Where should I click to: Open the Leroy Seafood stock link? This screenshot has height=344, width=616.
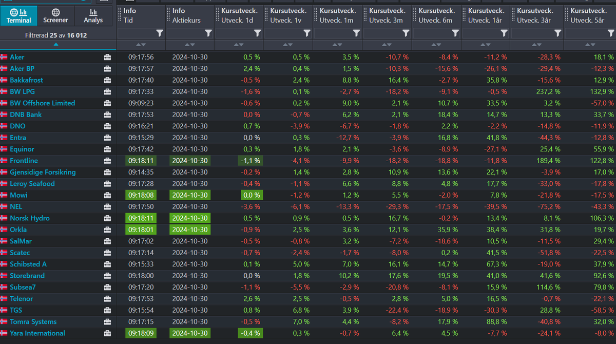(x=32, y=183)
